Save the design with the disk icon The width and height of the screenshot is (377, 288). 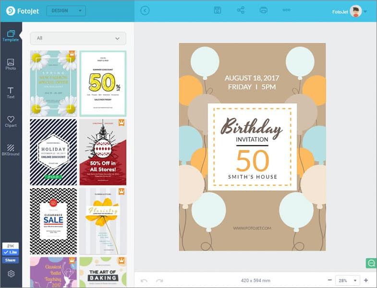coord(218,10)
